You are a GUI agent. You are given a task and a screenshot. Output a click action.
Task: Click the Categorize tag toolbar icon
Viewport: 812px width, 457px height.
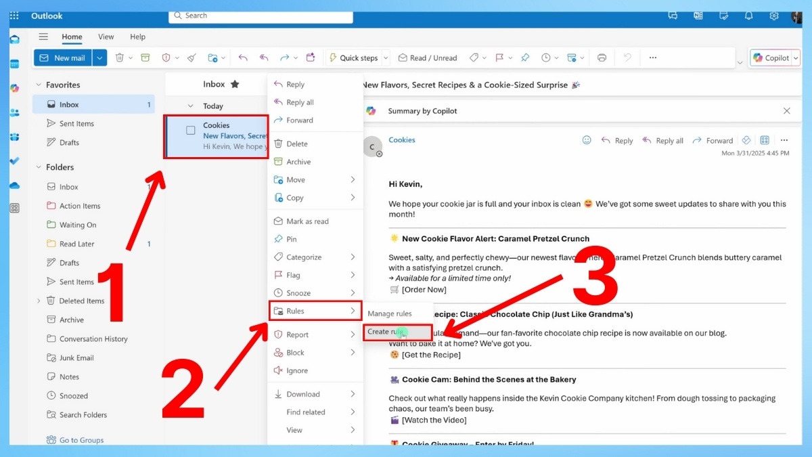coord(474,58)
